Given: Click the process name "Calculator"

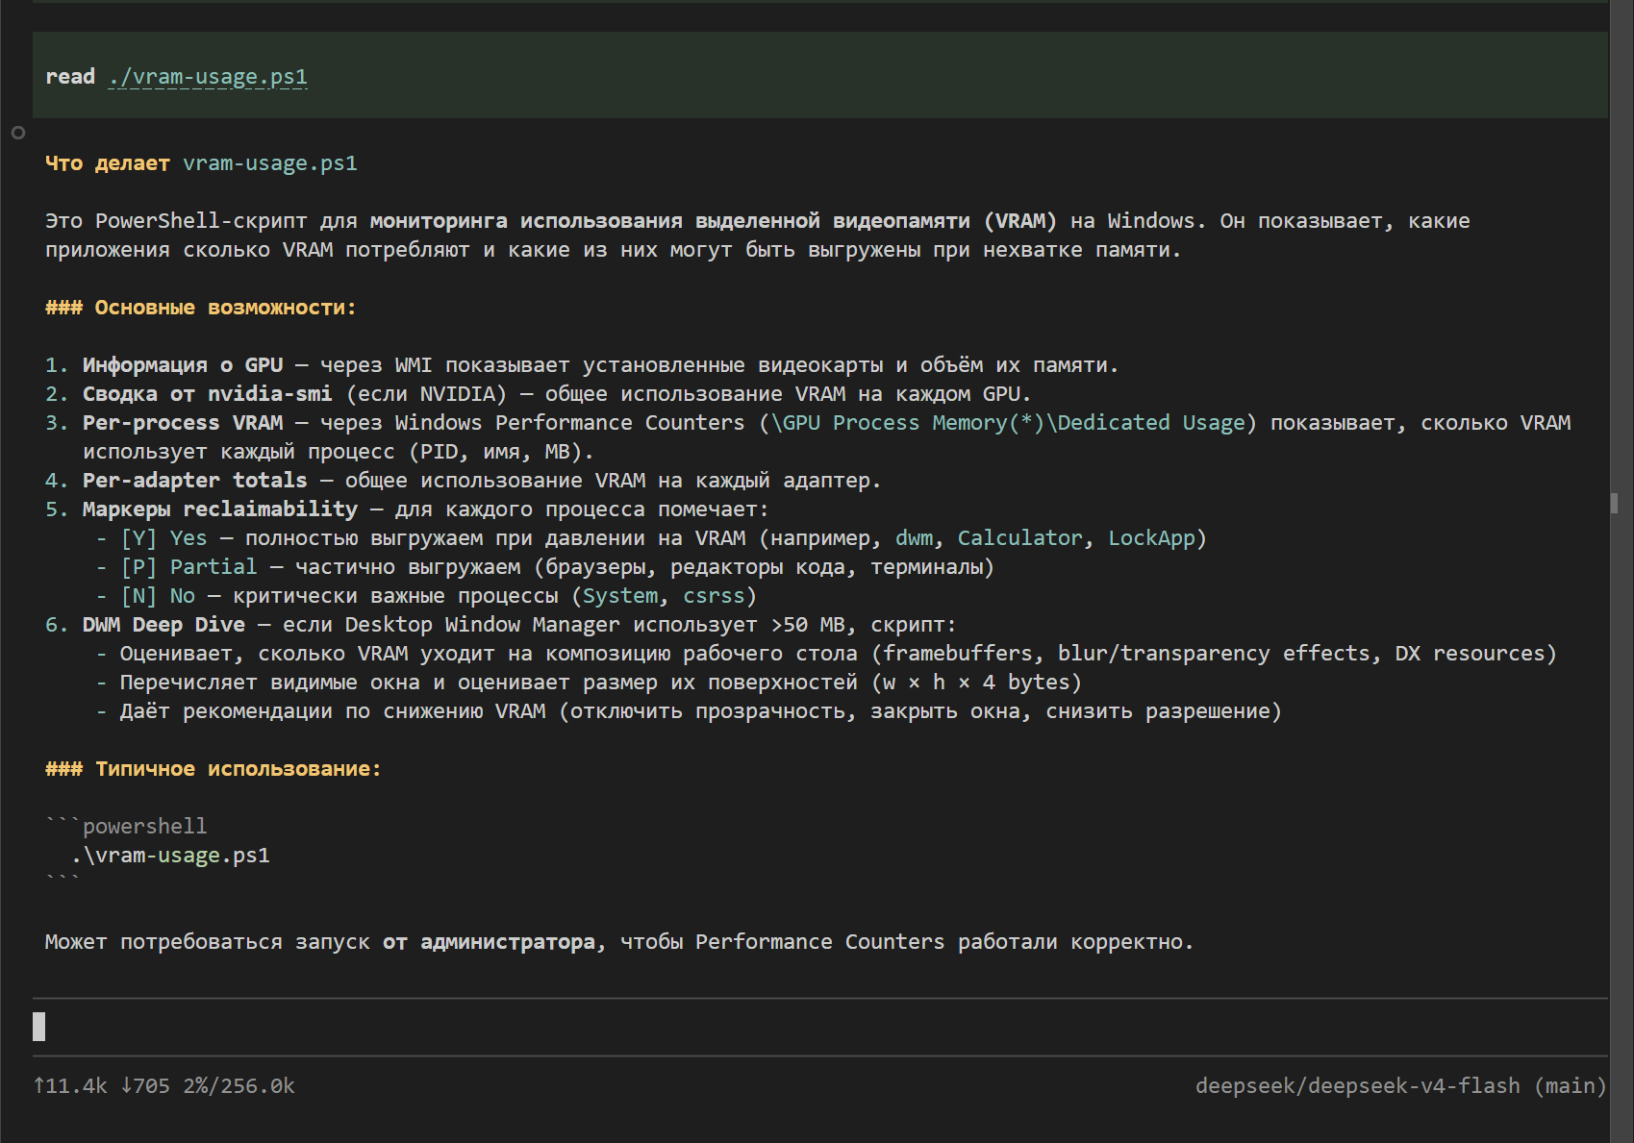Looking at the screenshot, I should point(1020,538).
